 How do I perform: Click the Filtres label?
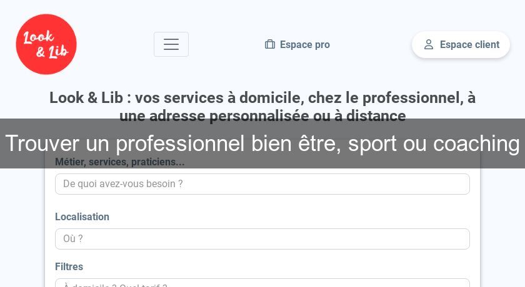(x=69, y=266)
